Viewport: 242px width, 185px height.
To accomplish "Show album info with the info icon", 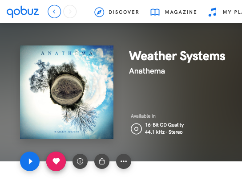I will pos(80,161).
